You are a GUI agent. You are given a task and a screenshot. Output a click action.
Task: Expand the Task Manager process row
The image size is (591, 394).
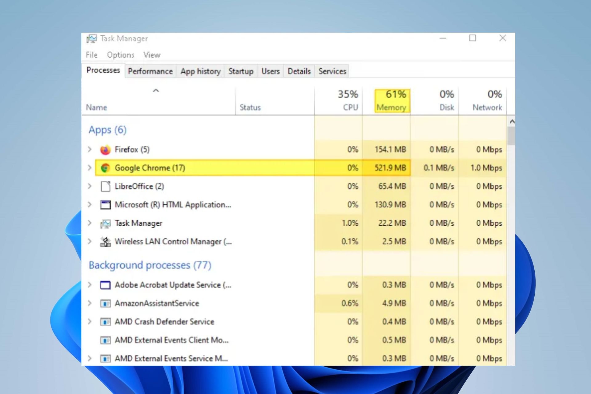(x=90, y=223)
